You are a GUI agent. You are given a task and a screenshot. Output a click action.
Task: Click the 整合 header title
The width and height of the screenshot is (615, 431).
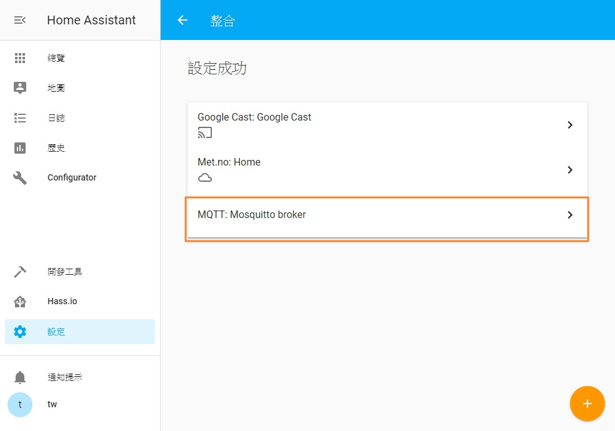click(222, 21)
